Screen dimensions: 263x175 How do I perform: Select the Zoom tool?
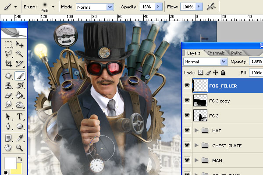pos(19,148)
